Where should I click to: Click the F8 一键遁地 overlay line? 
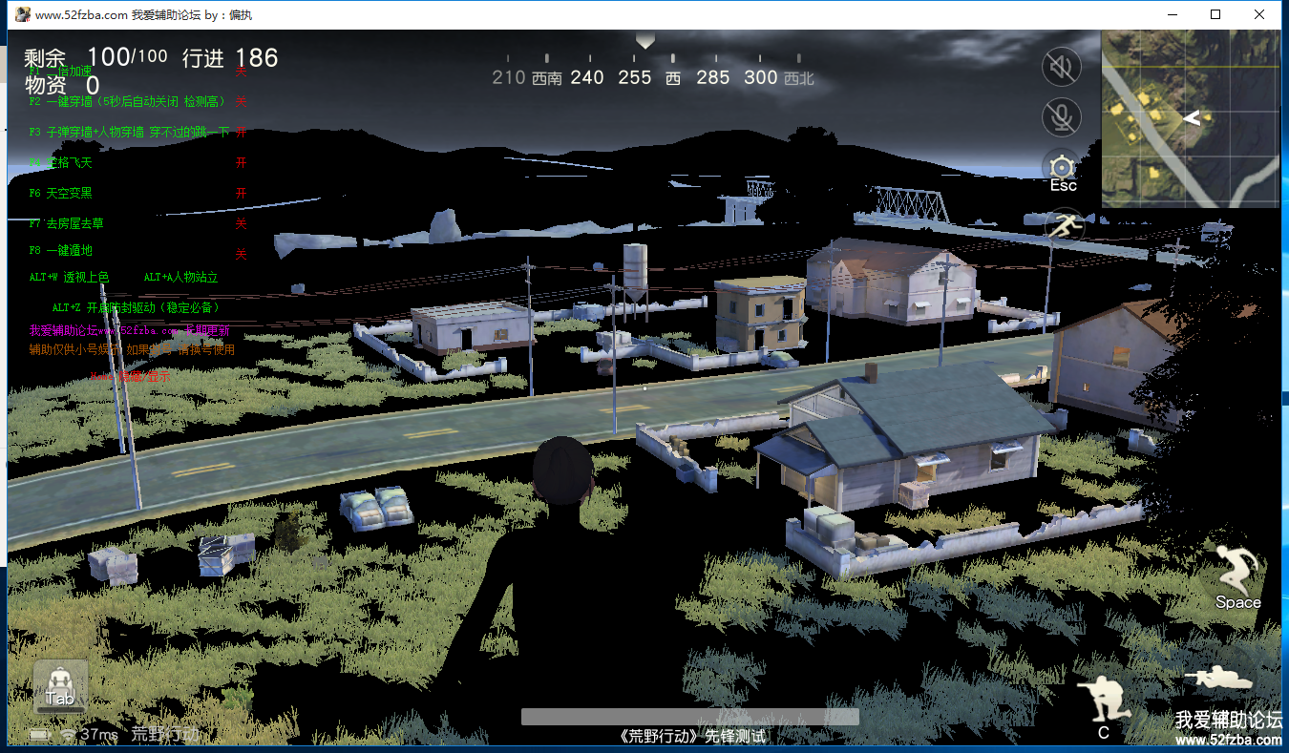pyautogui.click(x=61, y=250)
